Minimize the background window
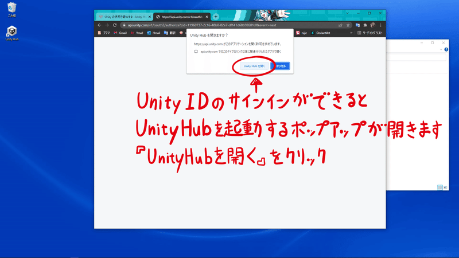The height and width of the screenshot is (258, 459). [x=422, y=42]
